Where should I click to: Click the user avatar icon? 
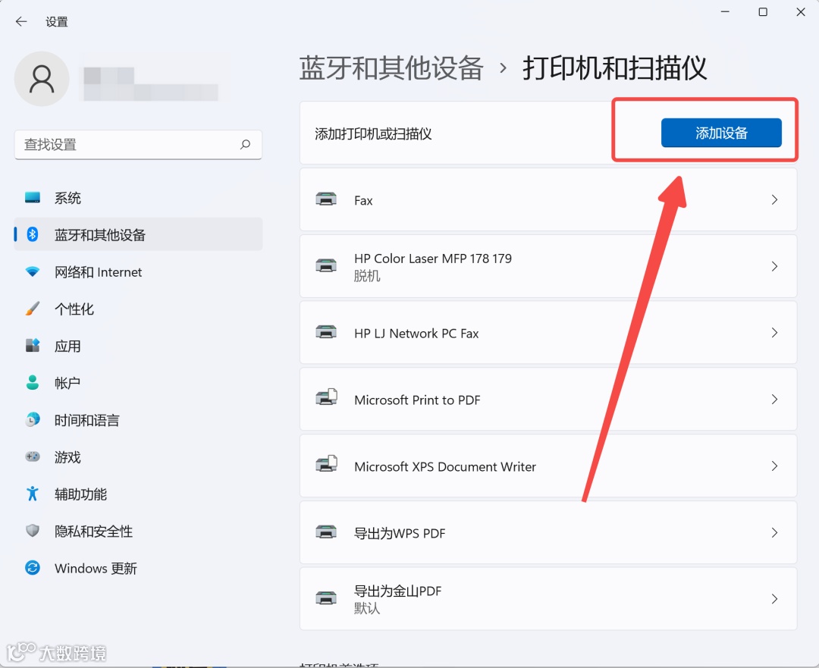coord(42,79)
